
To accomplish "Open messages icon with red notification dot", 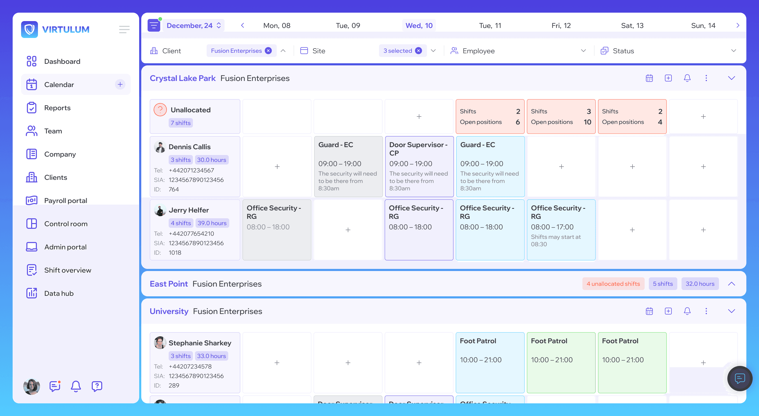I will [55, 386].
